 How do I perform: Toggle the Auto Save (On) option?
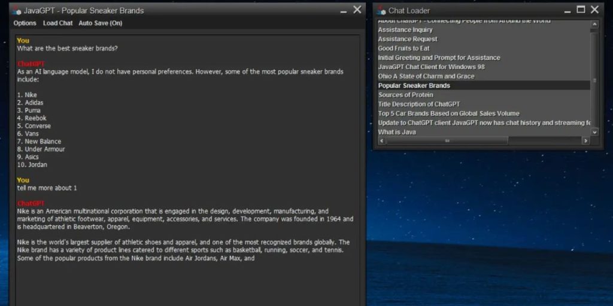tap(101, 23)
